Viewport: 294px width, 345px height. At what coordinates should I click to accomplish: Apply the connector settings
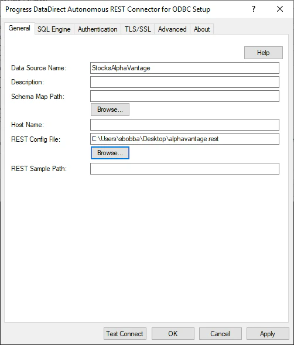pyautogui.click(x=268, y=333)
